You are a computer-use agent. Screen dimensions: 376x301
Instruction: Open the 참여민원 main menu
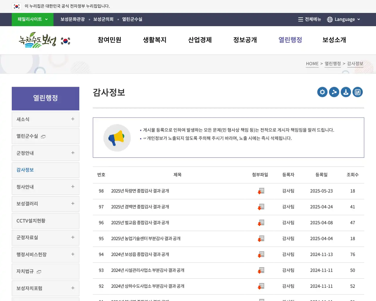[x=110, y=40]
